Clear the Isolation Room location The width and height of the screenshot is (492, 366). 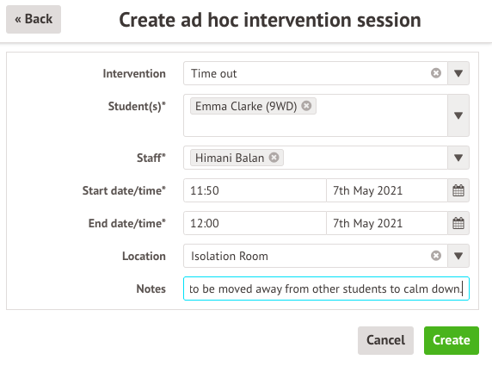coord(436,256)
